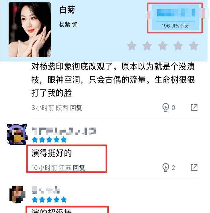The width and height of the screenshot is (210, 213).
Task: Tap the 白菊 character name title
Action: [x=67, y=10]
